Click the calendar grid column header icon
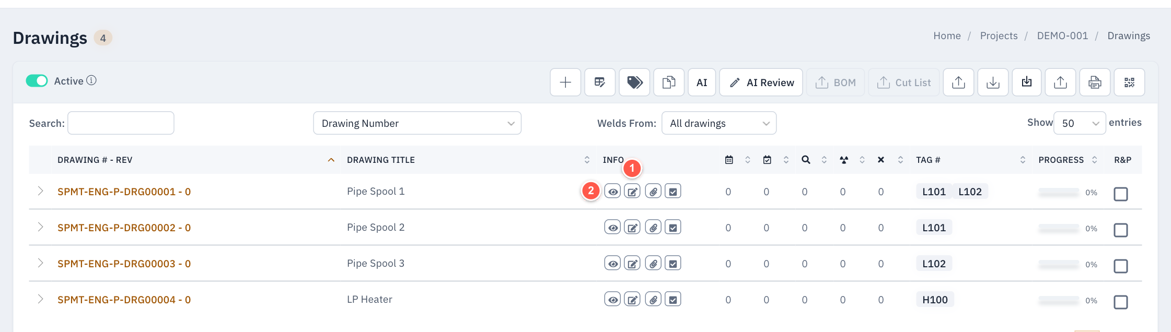This screenshot has height=332, width=1171. click(729, 160)
